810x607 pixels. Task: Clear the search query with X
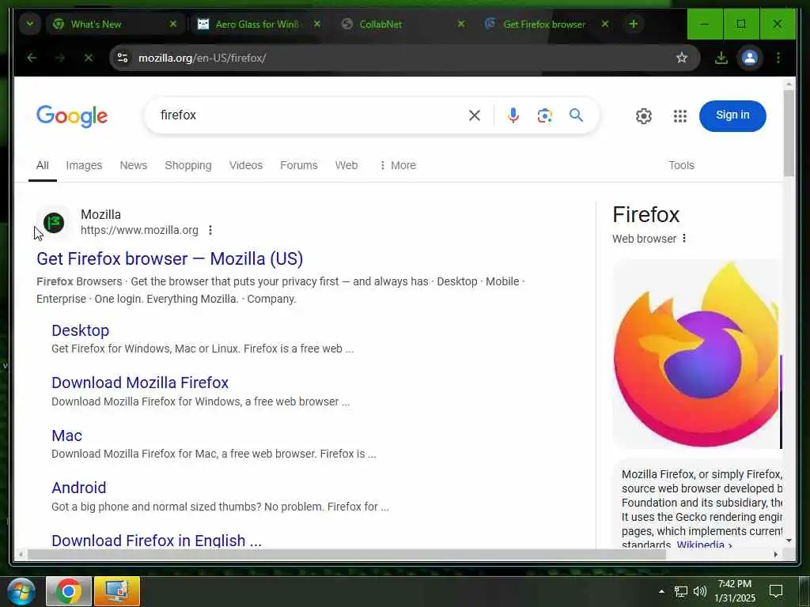(475, 115)
